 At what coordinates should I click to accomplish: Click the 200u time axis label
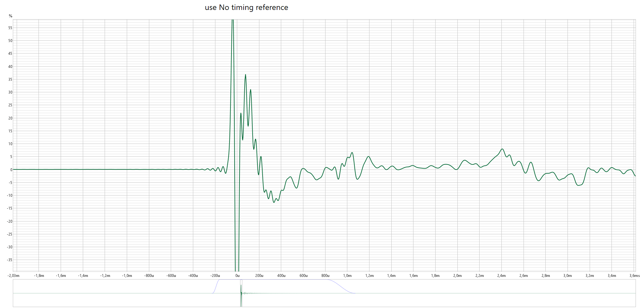click(x=259, y=276)
